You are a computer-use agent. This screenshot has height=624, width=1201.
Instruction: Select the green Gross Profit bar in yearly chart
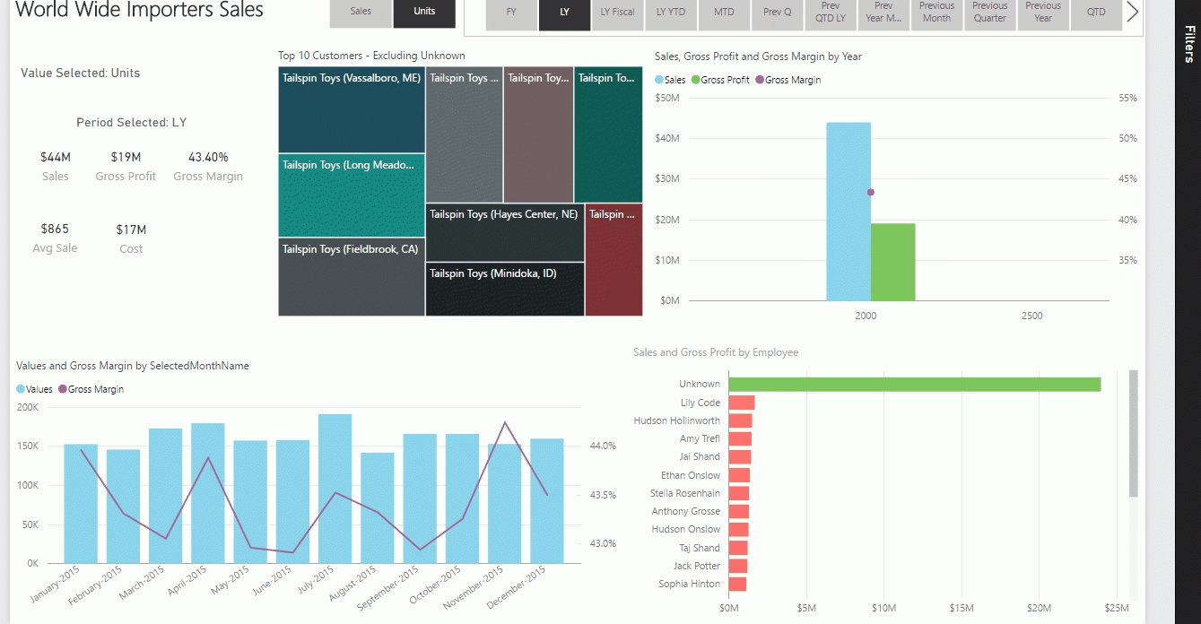[x=893, y=262]
